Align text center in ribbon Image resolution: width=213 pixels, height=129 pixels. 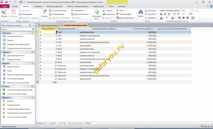click(x=184, y=18)
